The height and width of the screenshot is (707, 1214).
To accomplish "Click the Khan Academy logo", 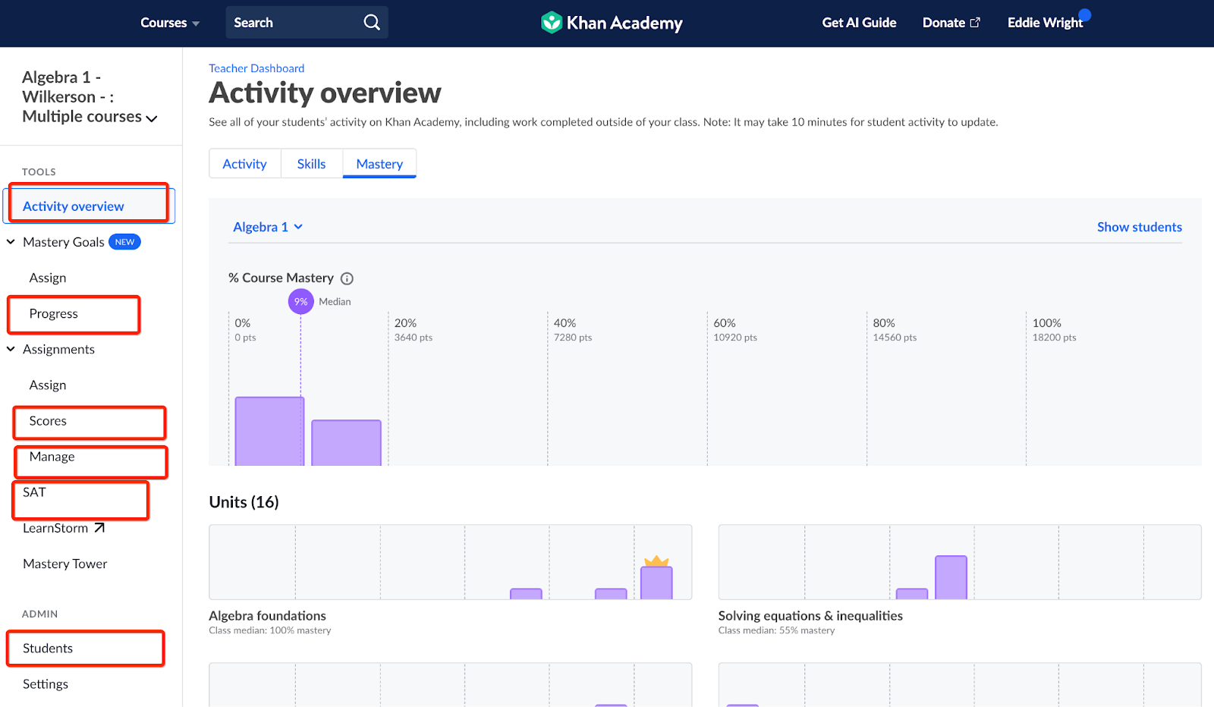I will tap(612, 23).
